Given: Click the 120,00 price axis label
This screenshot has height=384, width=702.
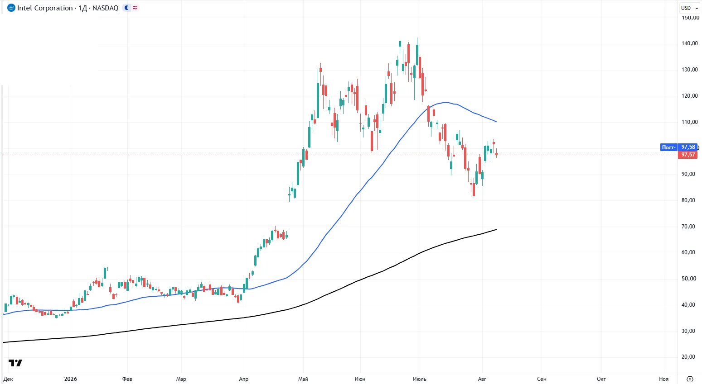Looking at the screenshot, I should point(690,96).
